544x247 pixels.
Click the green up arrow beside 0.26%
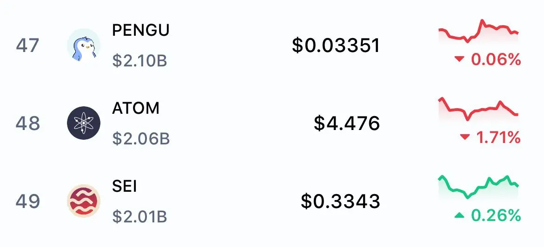click(x=459, y=215)
